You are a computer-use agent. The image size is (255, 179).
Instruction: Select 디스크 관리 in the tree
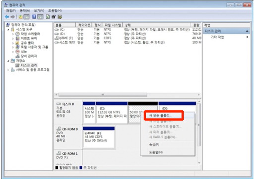pyautogui.click(x=29, y=65)
